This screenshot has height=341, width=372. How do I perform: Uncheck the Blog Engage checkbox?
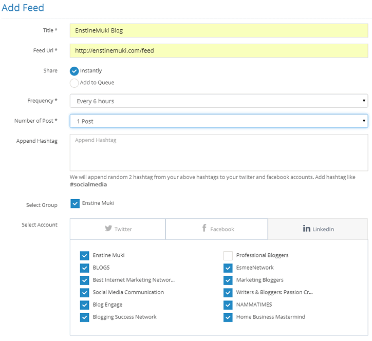click(x=84, y=305)
